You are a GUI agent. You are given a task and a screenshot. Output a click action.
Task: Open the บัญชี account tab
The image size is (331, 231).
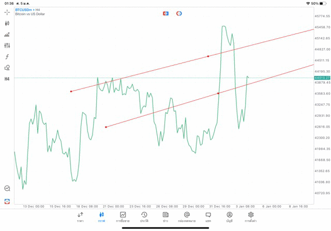[229, 217]
